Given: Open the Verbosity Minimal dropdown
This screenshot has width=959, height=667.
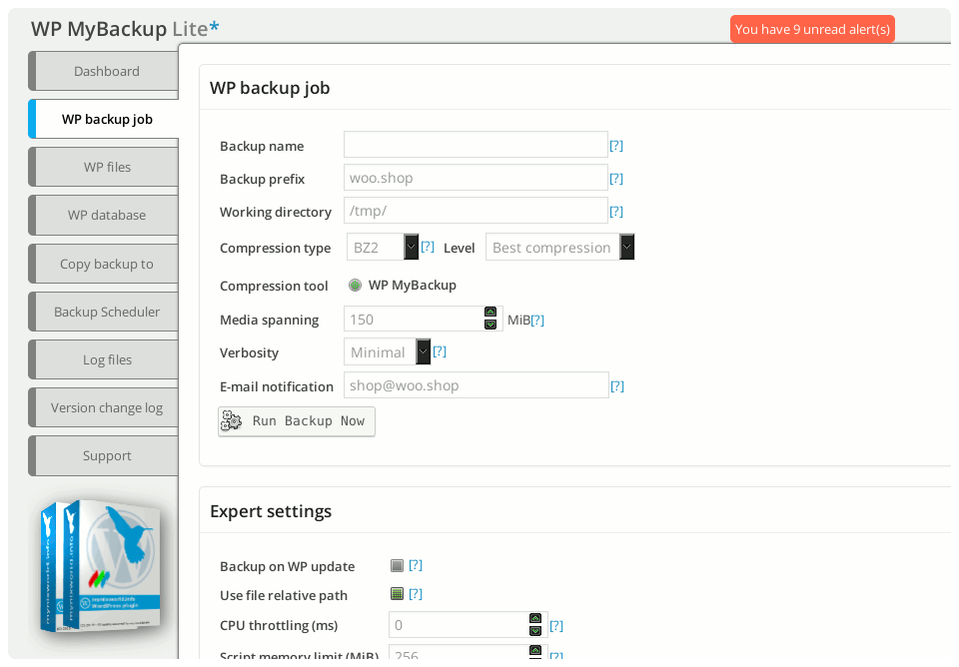Looking at the screenshot, I should coord(388,352).
